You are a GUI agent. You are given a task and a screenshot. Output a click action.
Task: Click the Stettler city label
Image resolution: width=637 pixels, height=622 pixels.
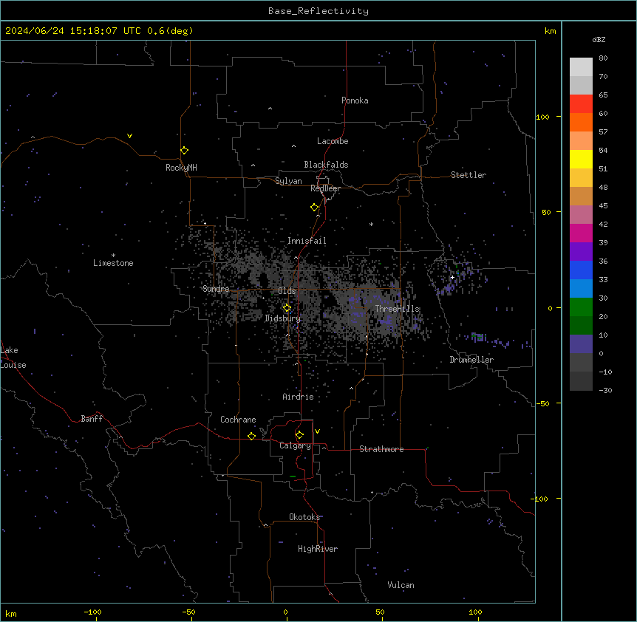tap(469, 175)
